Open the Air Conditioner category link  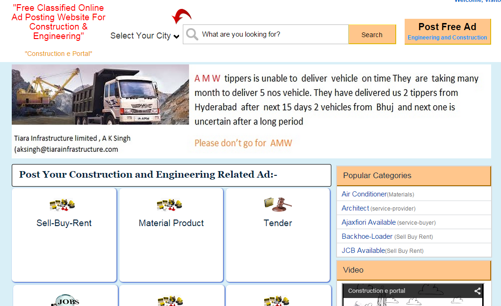(x=364, y=194)
